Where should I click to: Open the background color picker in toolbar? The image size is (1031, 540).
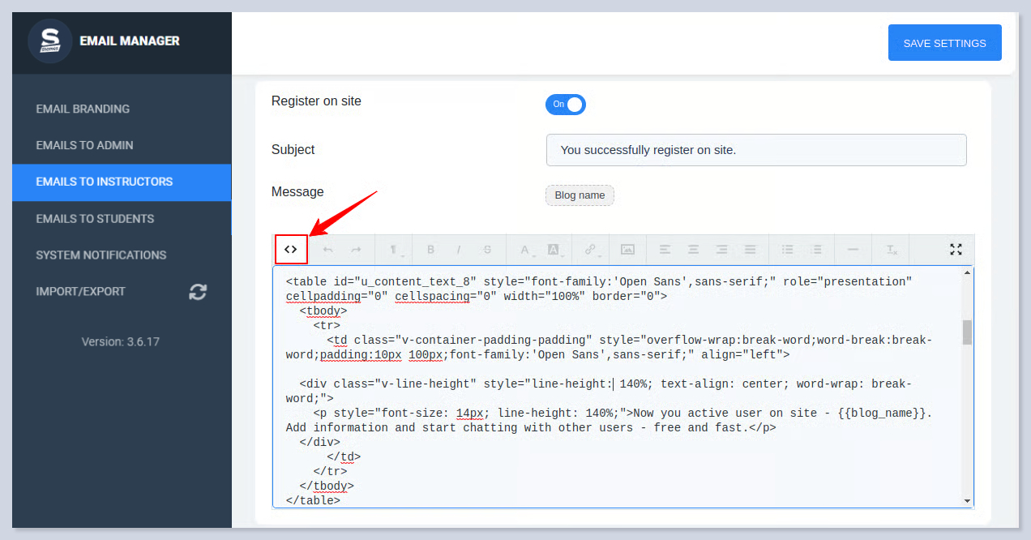click(554, 250)
